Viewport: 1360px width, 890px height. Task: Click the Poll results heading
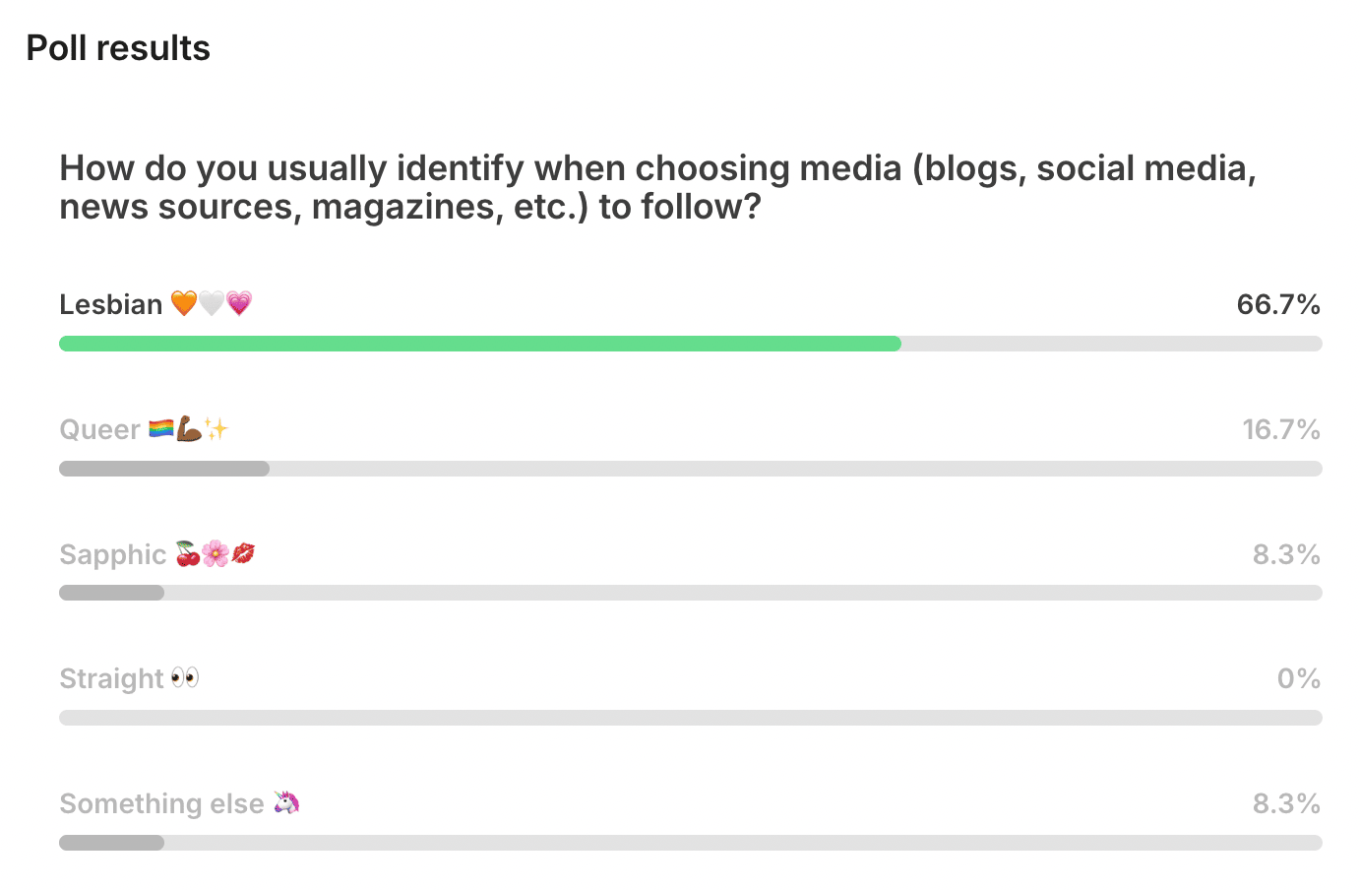(118, 48)
